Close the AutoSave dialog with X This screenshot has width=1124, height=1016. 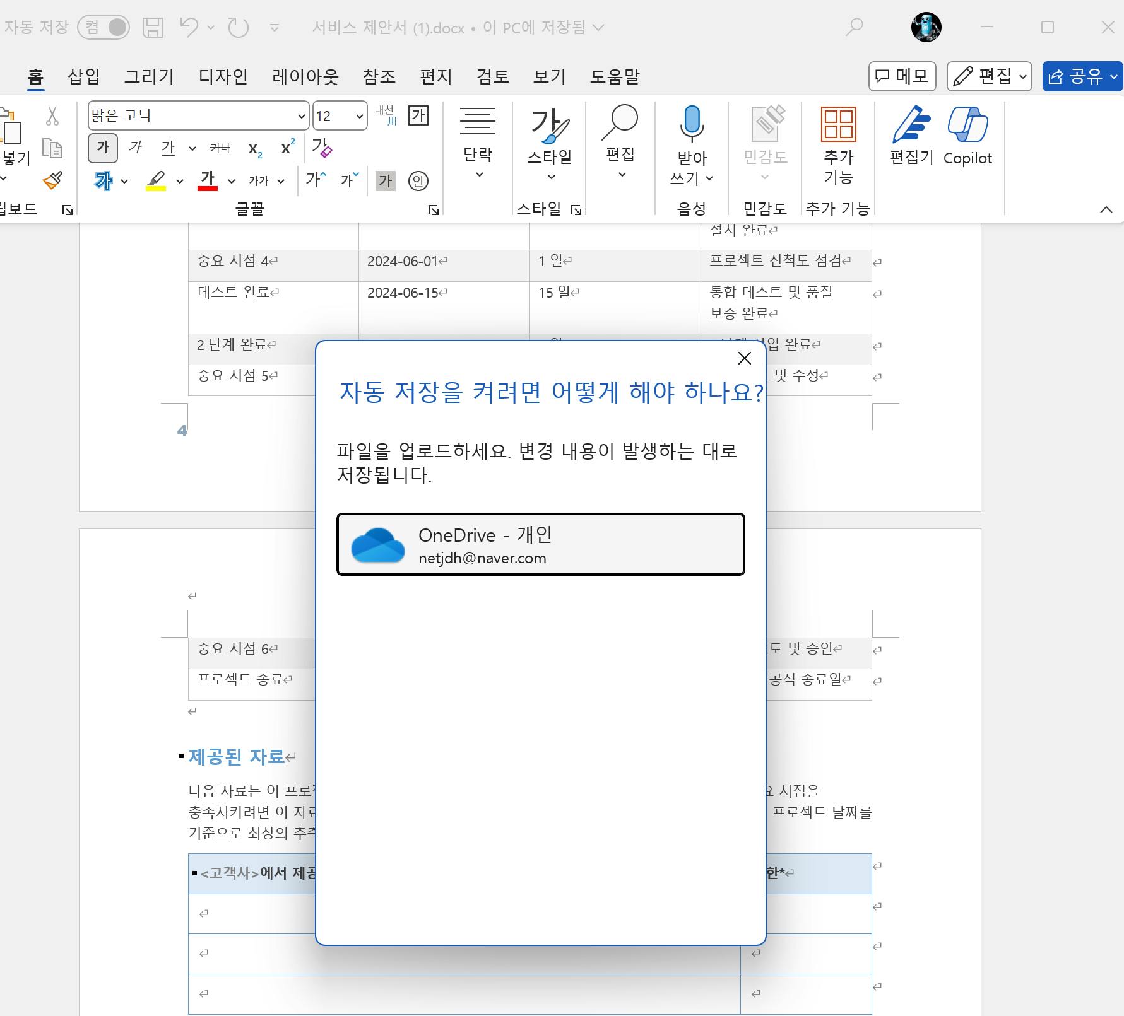[744, 358]
